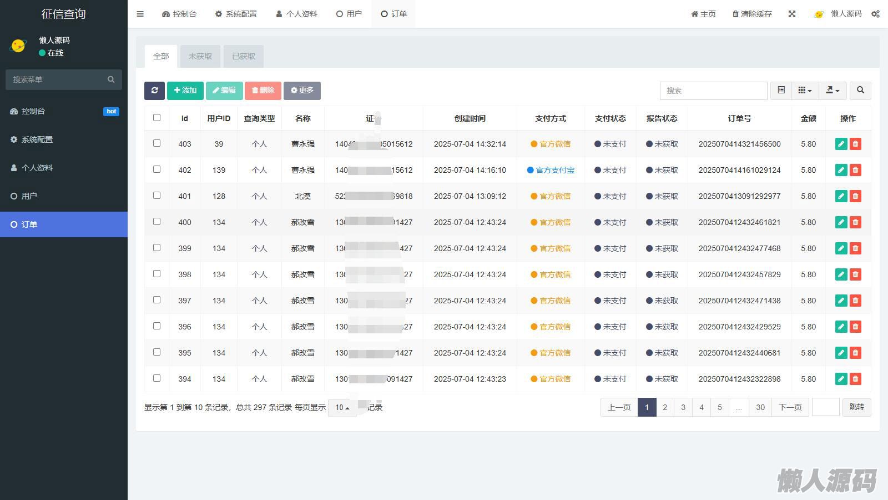Click the green 添加 button
This screenshot has height=500, width=888.
click(x=185, y=91)
